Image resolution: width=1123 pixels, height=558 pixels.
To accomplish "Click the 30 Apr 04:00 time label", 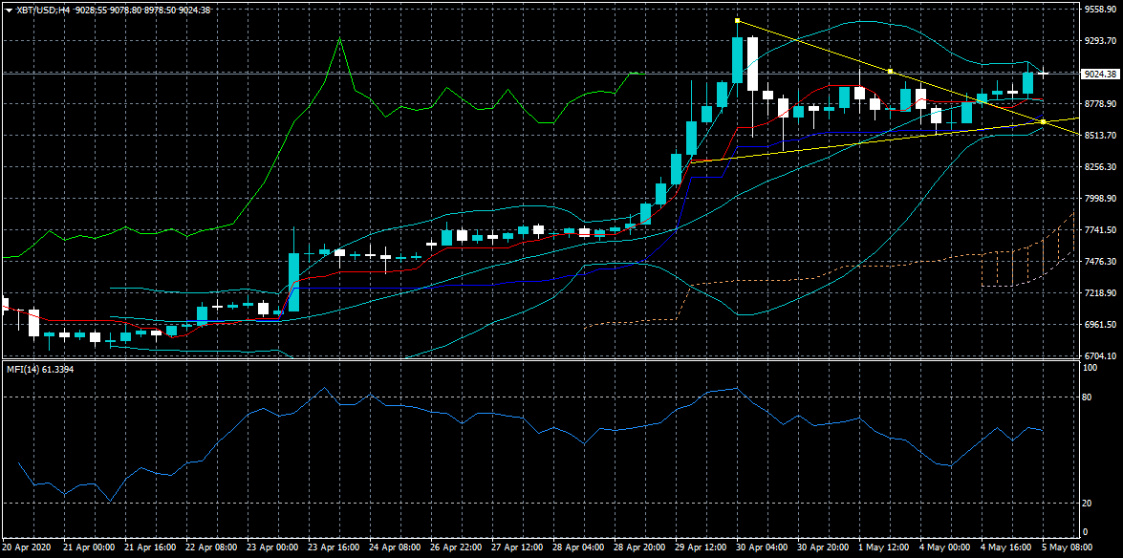I will (762, 547).
